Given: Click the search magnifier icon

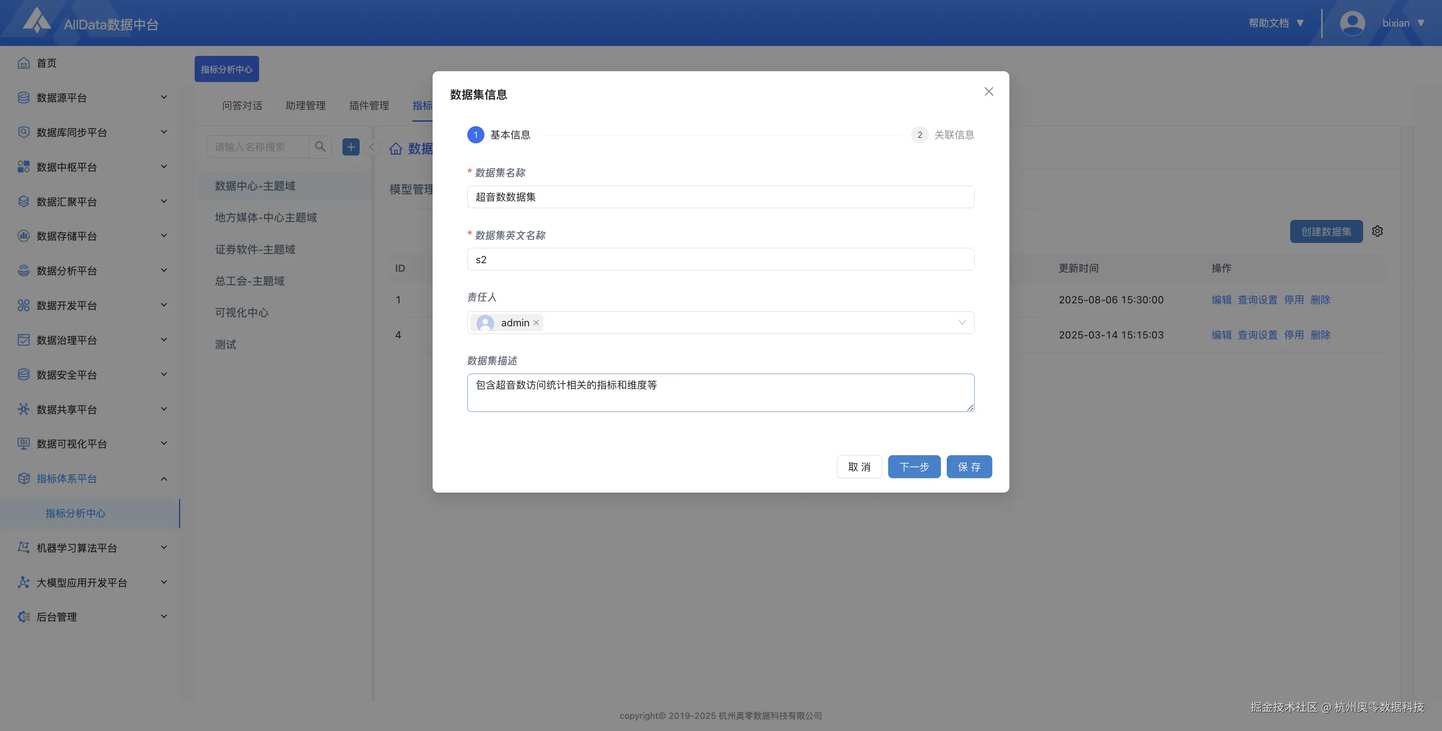Looking at the screenshot, I should 320,146.
